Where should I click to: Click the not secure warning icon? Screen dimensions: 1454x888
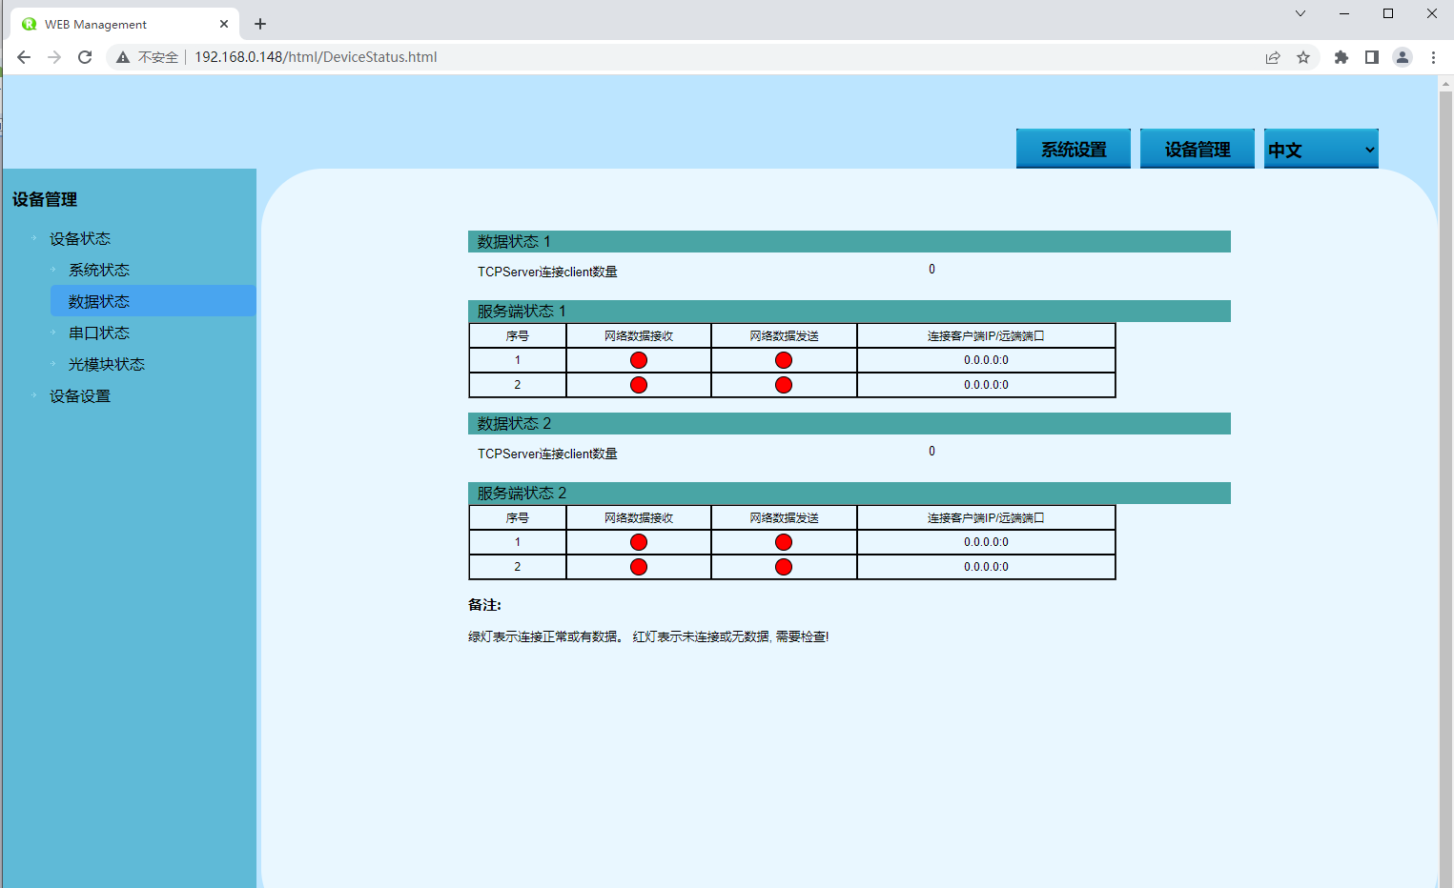click(x=123, y=57)
